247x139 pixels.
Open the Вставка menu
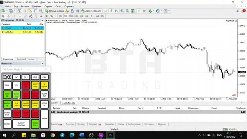click(x=25, y=7)
